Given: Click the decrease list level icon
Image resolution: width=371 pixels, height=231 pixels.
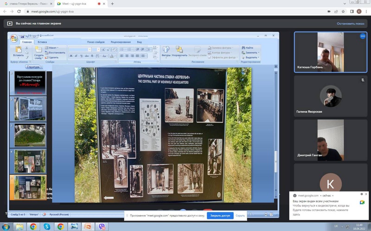Looking at the screenshot, I should click(x=137, y=49).
